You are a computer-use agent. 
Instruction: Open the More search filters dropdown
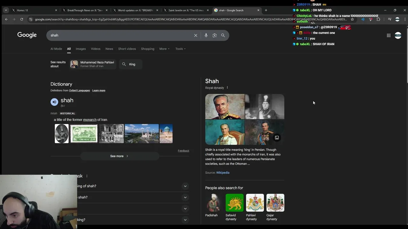tap(164, 49)
